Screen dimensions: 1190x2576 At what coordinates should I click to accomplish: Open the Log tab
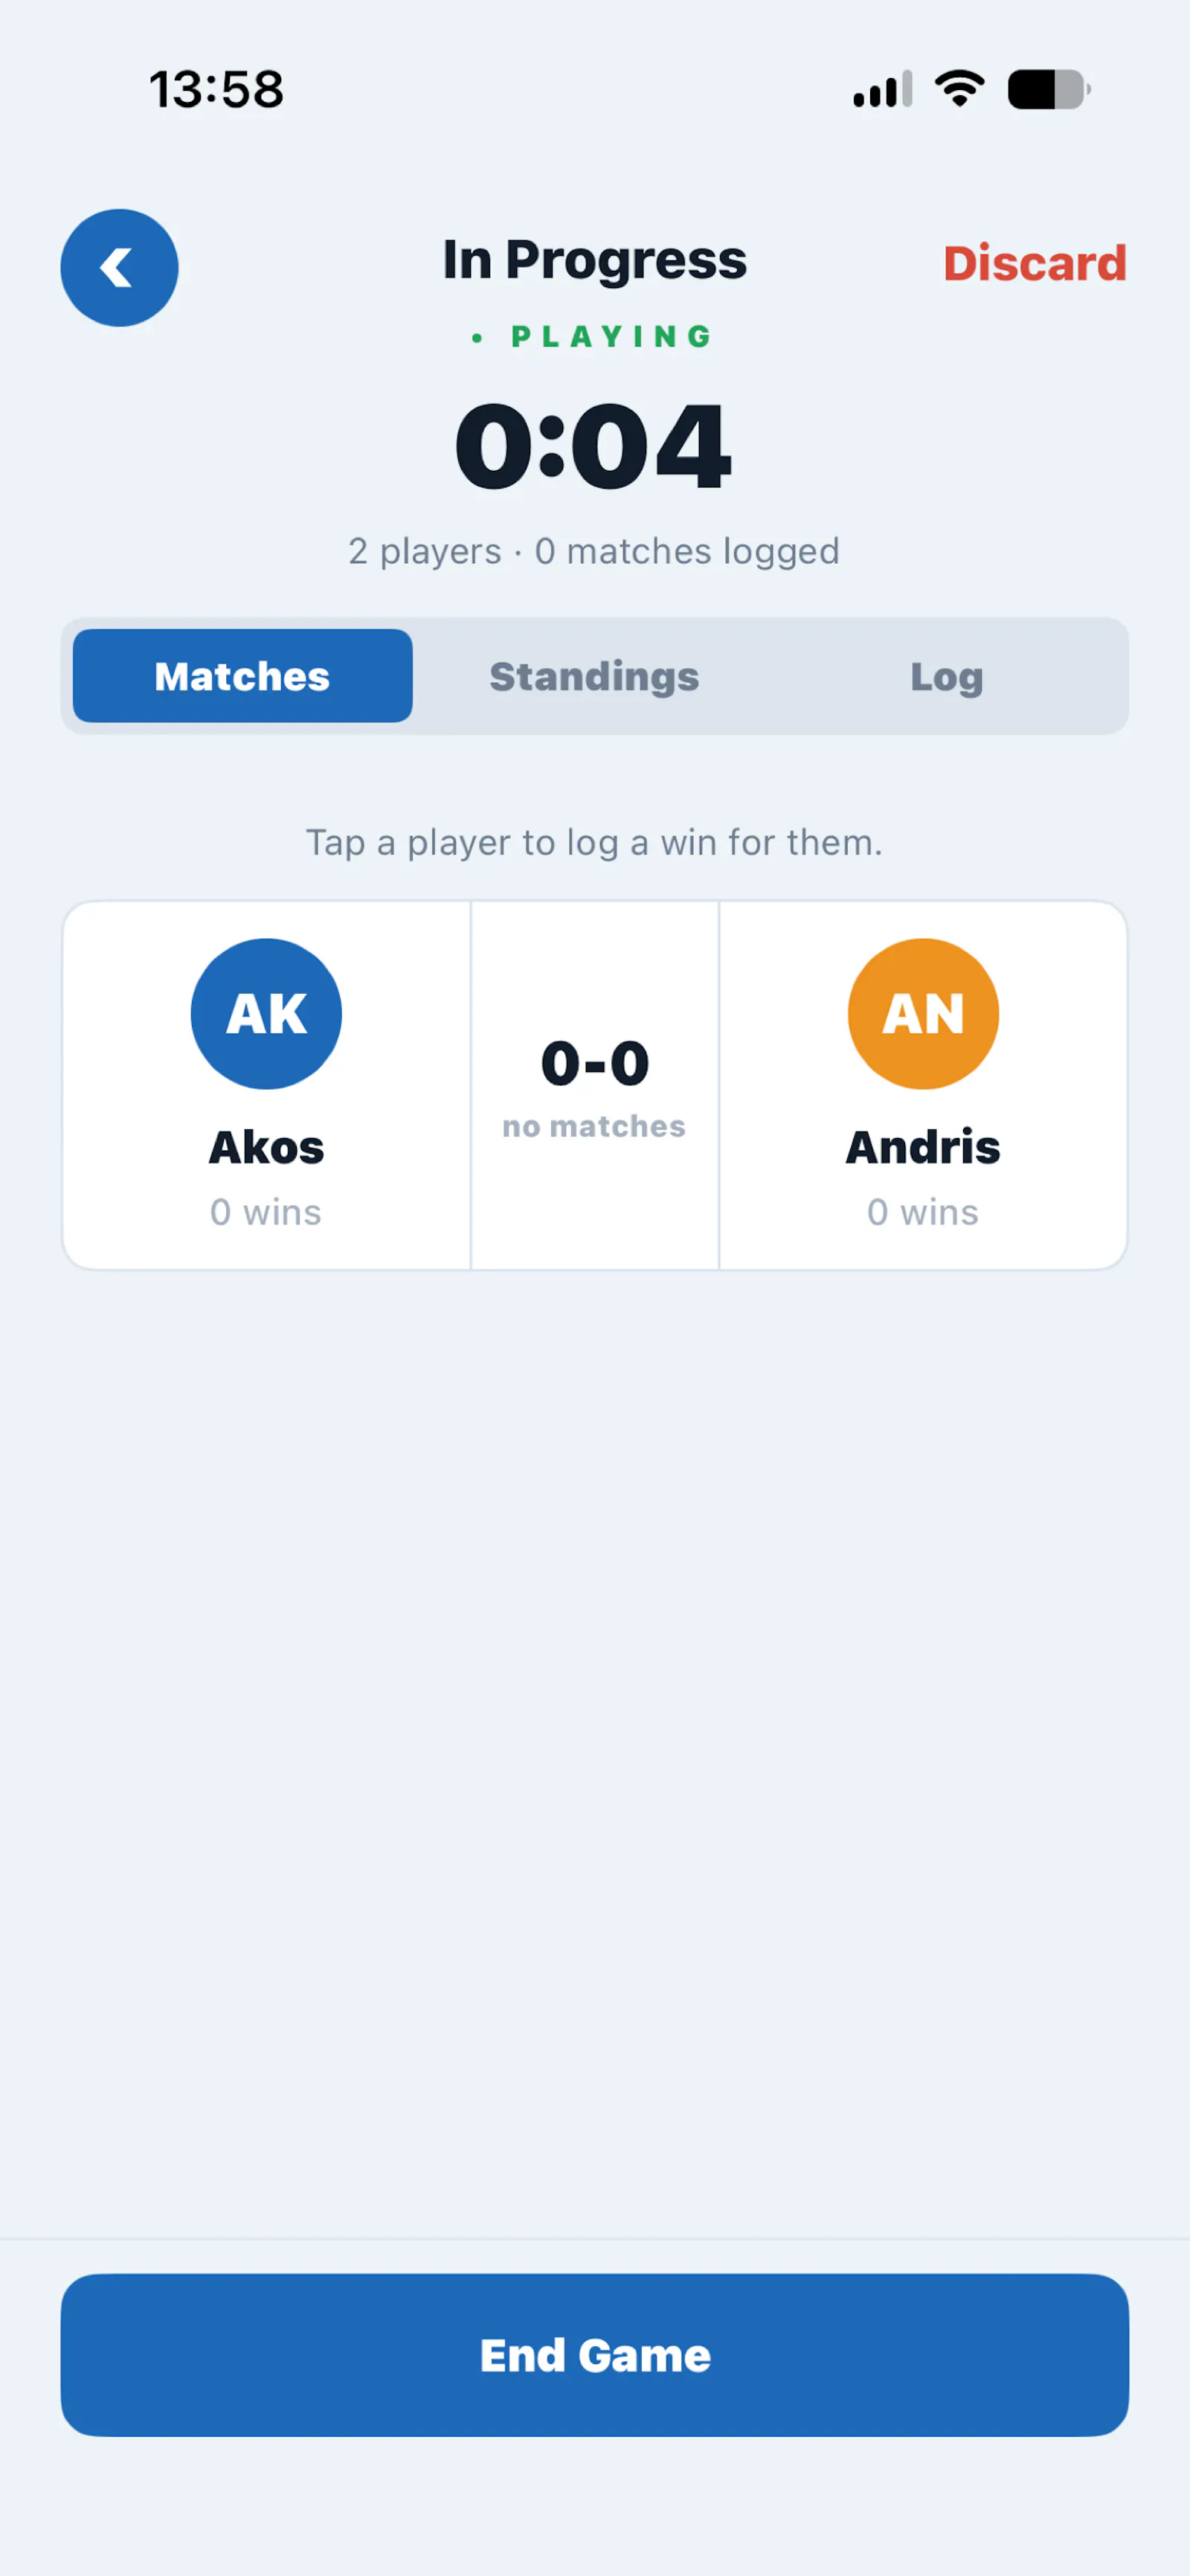coord(946,676)
